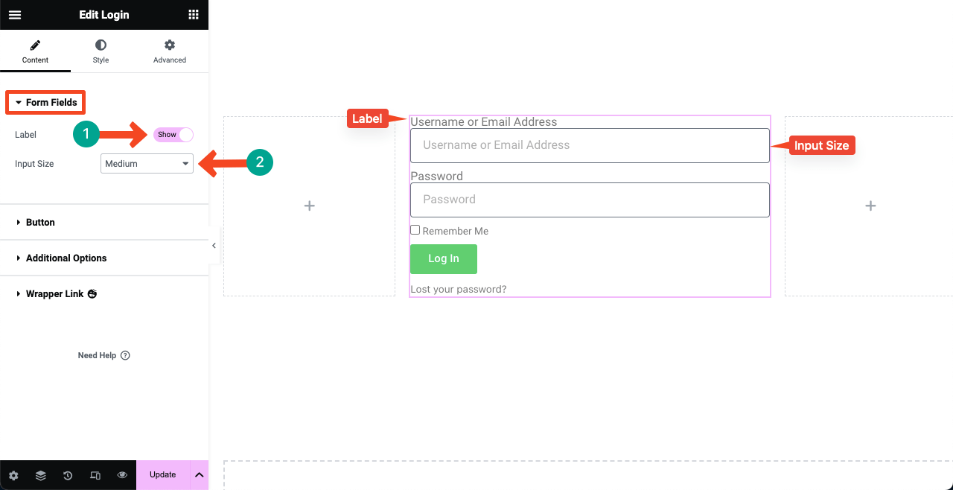
Task: Open save options arrow beside Update
Action: 199,475
